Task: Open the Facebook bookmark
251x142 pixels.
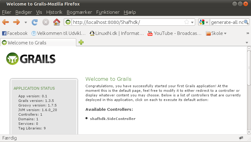Action: coord(15,33)
